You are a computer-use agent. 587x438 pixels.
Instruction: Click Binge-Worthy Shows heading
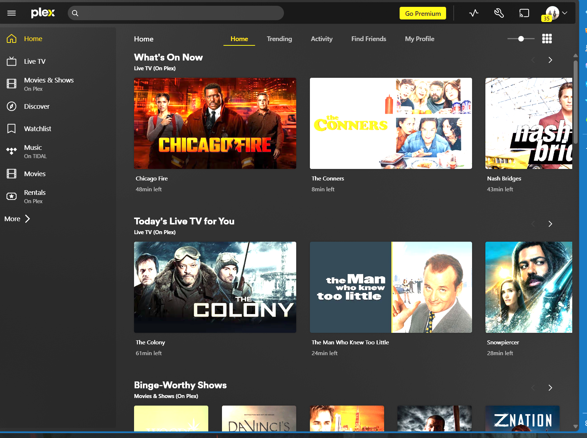click(x=180, y=385)
